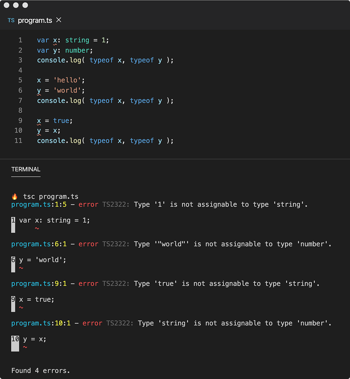
Task: Click the underlined x on line 1
Action: pyautogui.click(x=55, y=40)
